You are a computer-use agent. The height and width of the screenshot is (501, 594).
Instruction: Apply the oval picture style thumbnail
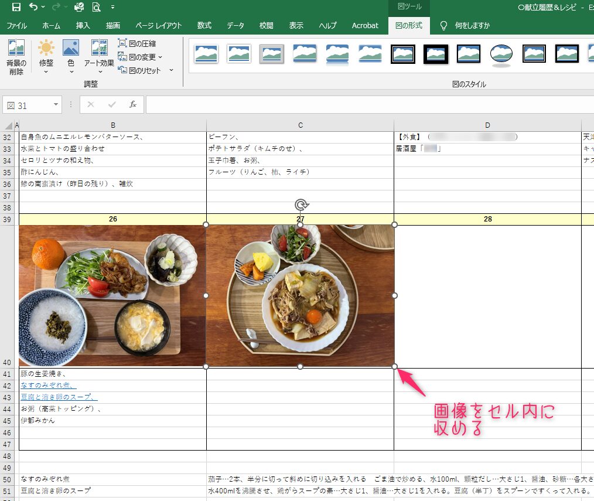coord(501,53)
